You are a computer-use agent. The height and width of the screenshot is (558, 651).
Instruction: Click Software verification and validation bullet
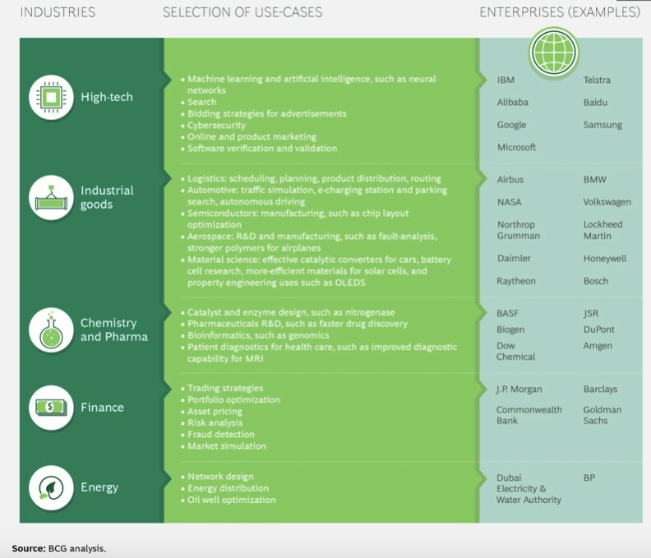[x=259, y=149]
